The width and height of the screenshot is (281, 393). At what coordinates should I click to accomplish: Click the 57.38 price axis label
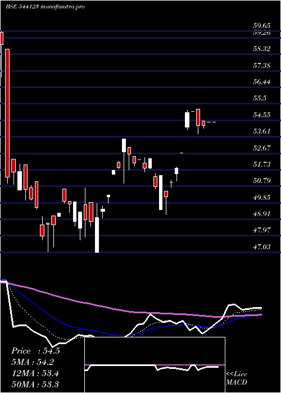pos(261,66)
